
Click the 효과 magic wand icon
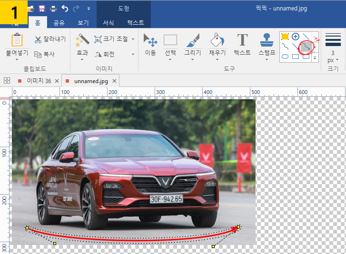tap(82, 40)
